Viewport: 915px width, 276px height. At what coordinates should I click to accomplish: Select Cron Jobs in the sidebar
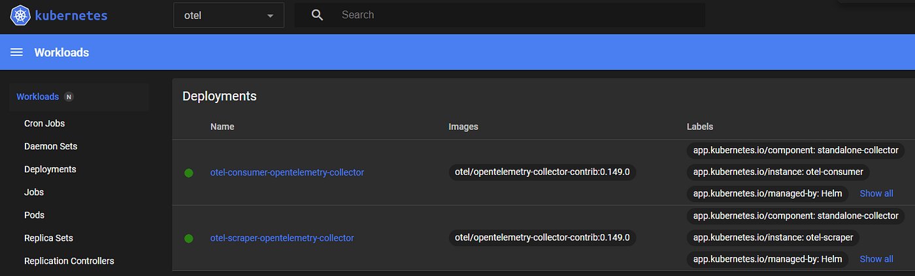tap(44, 123)
